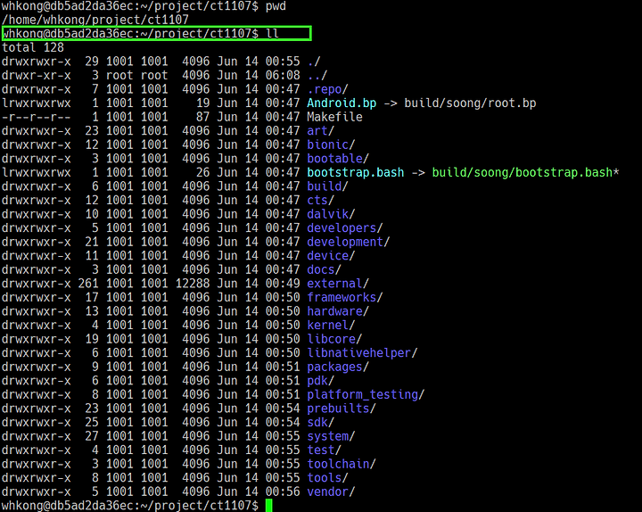Image resolution: width=642 pixels, height=512 pixels.
Task: Select the 'toolchain/' directory name
Action: (x=341, y=464)
